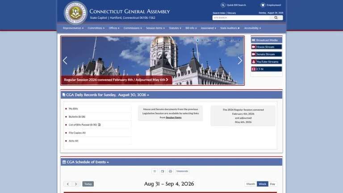Click the Broadcast Media fast-forward icon
Image resolution: width=343 pixels, height=193 pixels.
coord(254,40)
